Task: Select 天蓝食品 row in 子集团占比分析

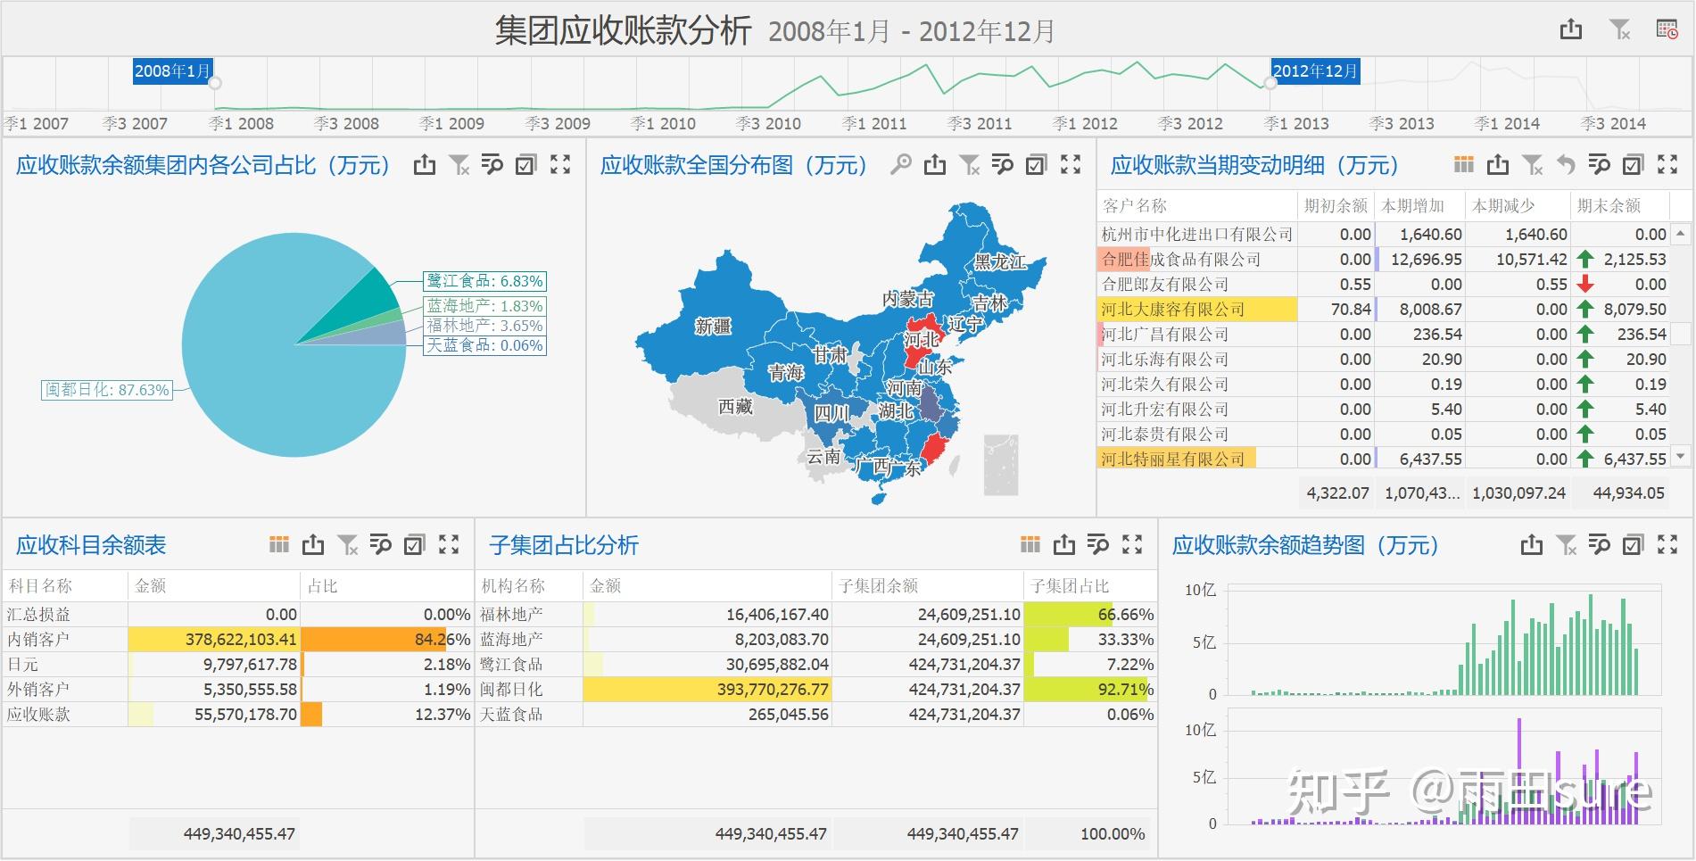Action: click(x=816, y=715)
